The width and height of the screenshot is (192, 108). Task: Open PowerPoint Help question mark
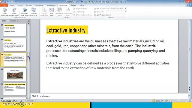[190, 5]
